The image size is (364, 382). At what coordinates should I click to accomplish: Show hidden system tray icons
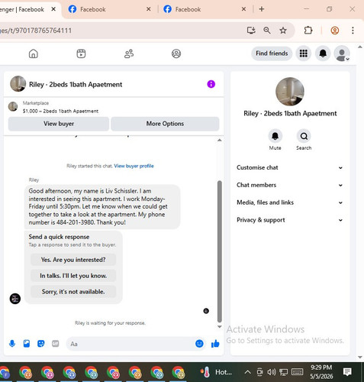coord(247,372)
